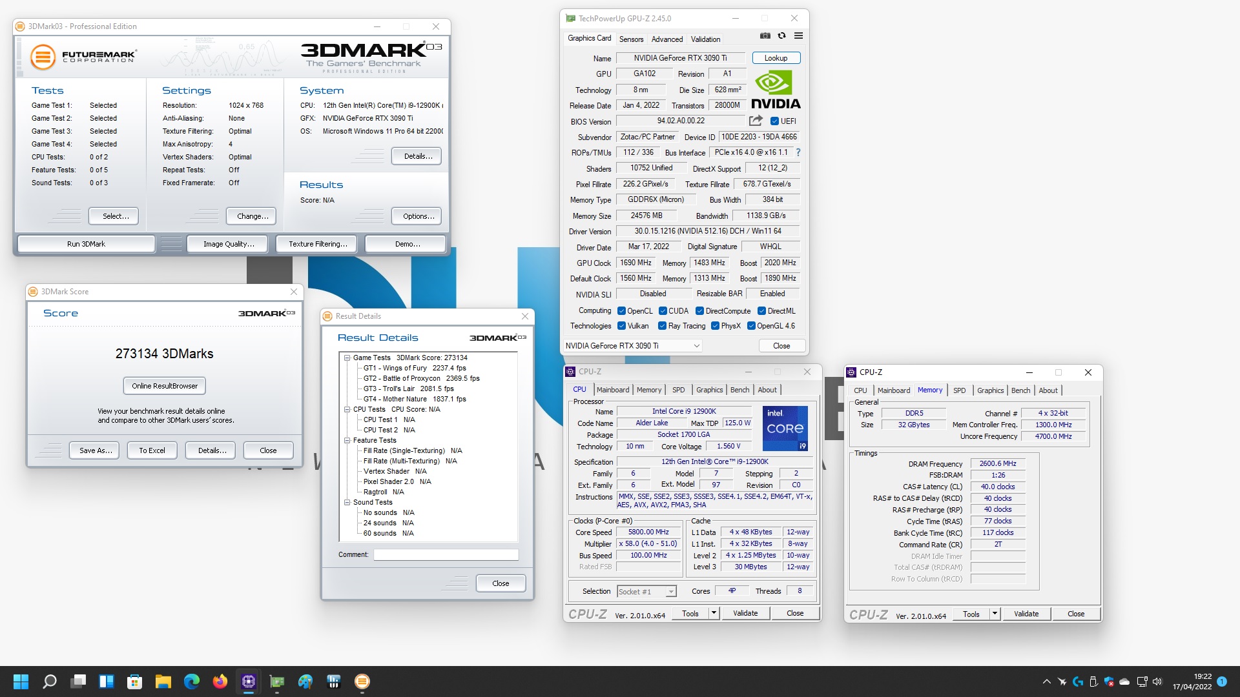Open the Windows Start menu
This screenshot has height=697, width=1240.
click(21, 682)
